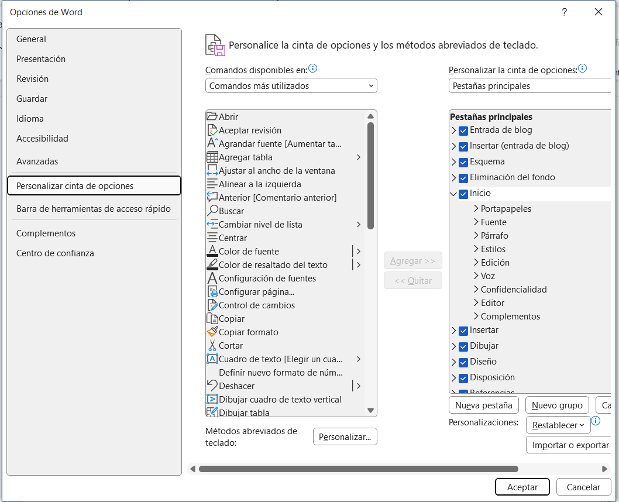Screen dimensions: 619x502
Task: Click the Nueva pestaña button
Action: coord(484,405)
